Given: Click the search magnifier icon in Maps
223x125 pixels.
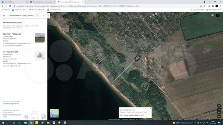Looking at the screenshot, I should tap(37, 15).
